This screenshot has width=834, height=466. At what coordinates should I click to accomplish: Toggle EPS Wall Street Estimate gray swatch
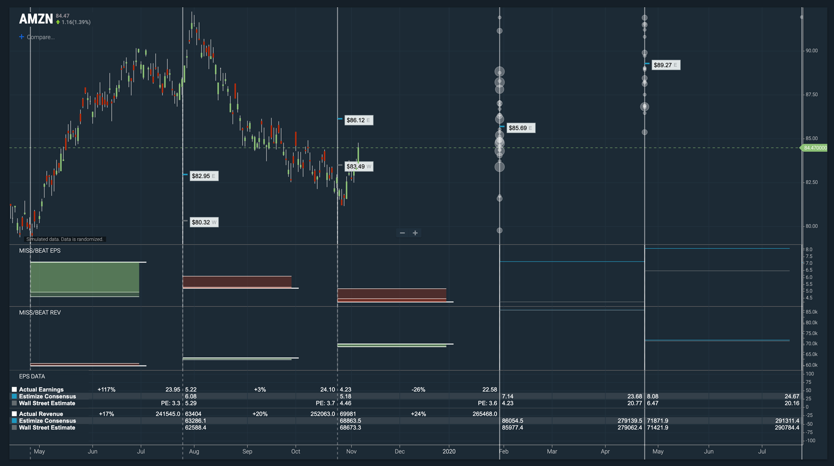[14, 403]
